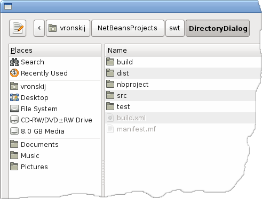Click the nbproject folder icon

pyautogui.click(x=110, y=84)
